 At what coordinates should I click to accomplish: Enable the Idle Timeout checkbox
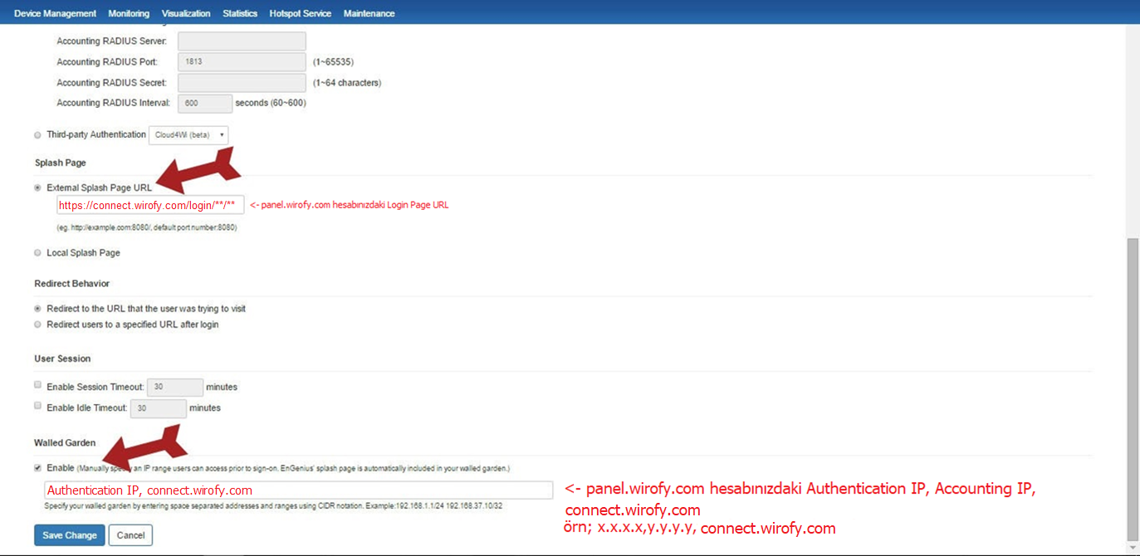coord(37,407)
